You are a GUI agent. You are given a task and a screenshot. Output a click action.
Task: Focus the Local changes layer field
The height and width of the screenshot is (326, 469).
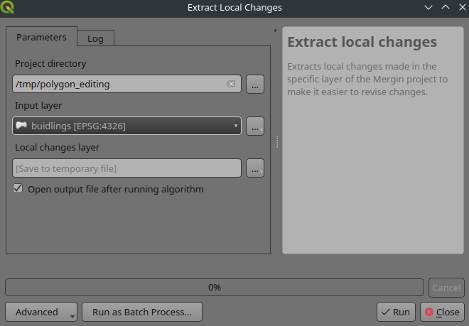coord(126,168)
